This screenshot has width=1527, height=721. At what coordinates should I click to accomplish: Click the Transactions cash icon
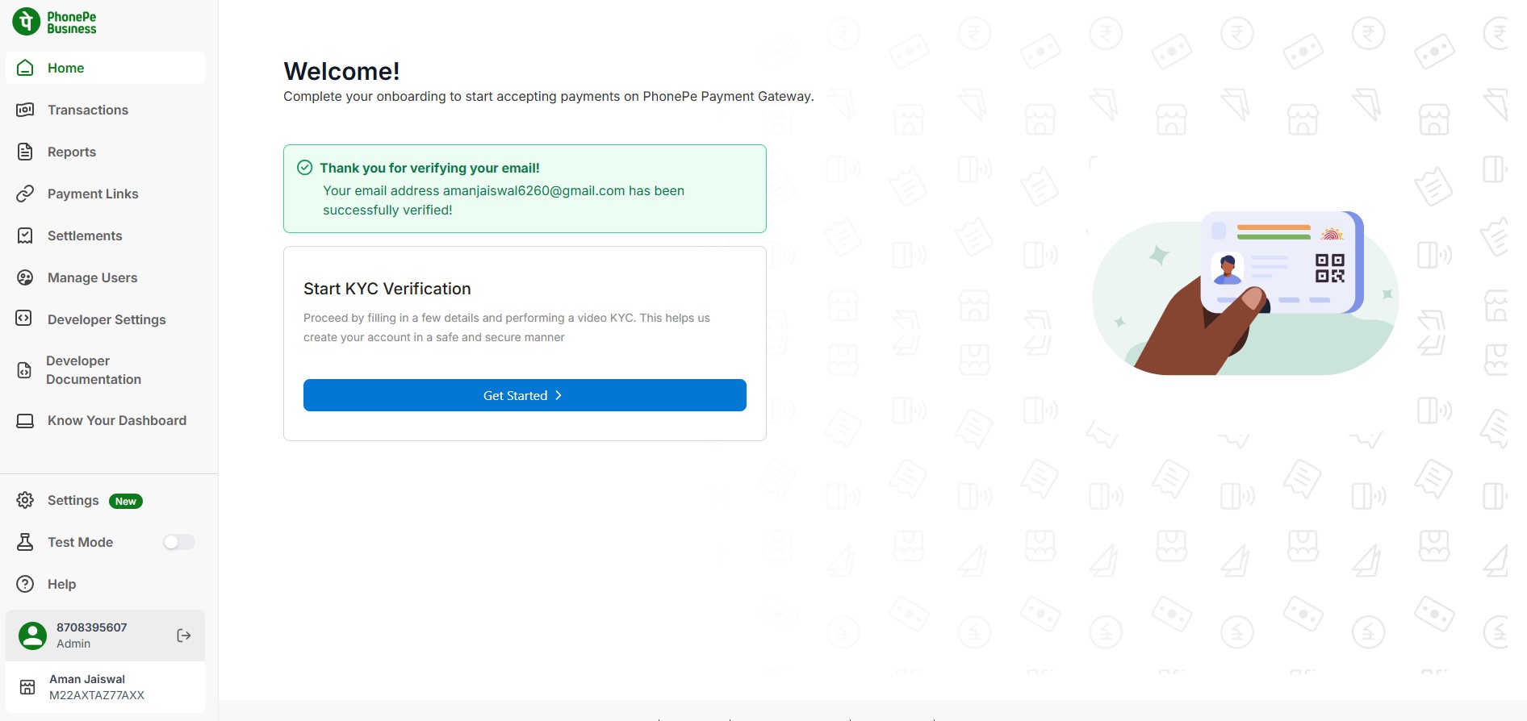click(26, 110)
